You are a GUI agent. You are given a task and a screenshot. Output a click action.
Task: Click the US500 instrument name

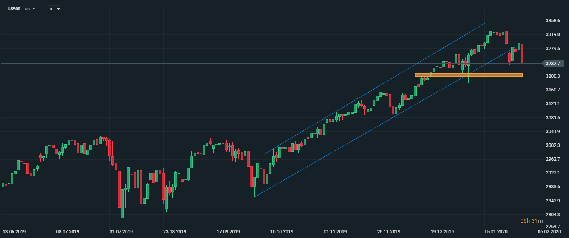[14, 9]
